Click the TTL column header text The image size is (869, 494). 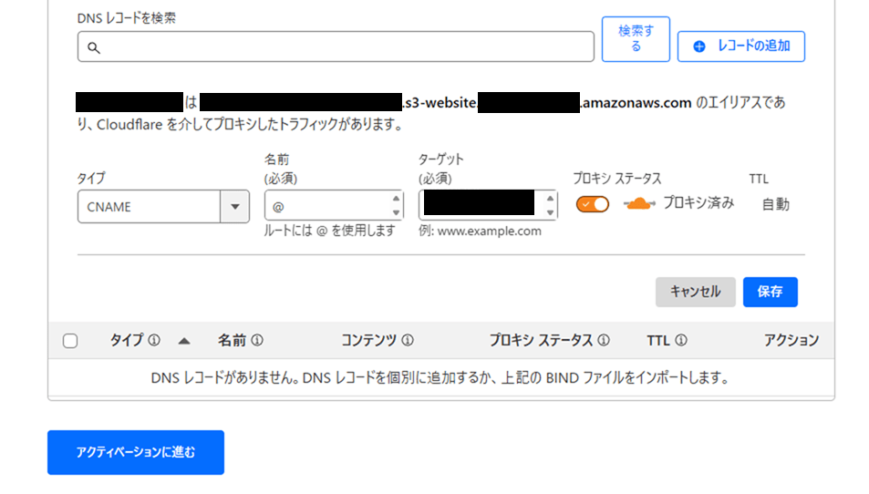pyautogui.click(x=658, y=341)
